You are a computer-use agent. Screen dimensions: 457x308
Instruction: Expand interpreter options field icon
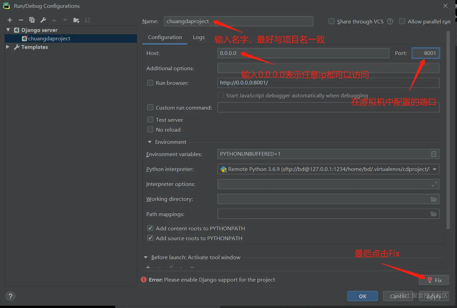434,184
